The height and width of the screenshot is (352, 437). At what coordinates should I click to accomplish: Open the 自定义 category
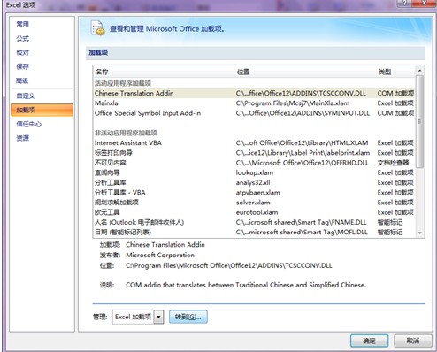coord(26,96)
